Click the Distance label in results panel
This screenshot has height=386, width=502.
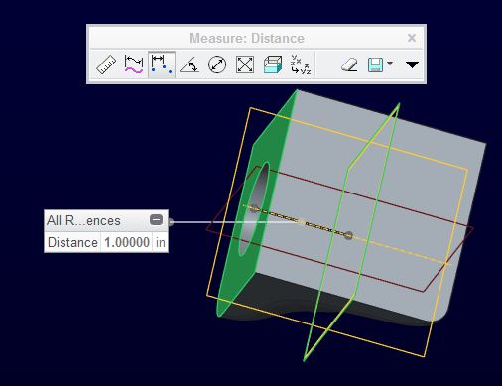coord(72,242)
